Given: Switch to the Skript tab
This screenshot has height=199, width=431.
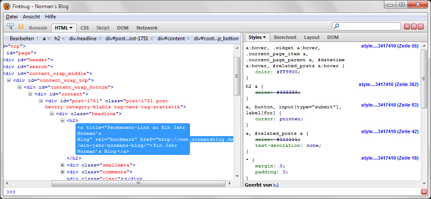Looking at the screenshot, I should [x=103, y=28].
